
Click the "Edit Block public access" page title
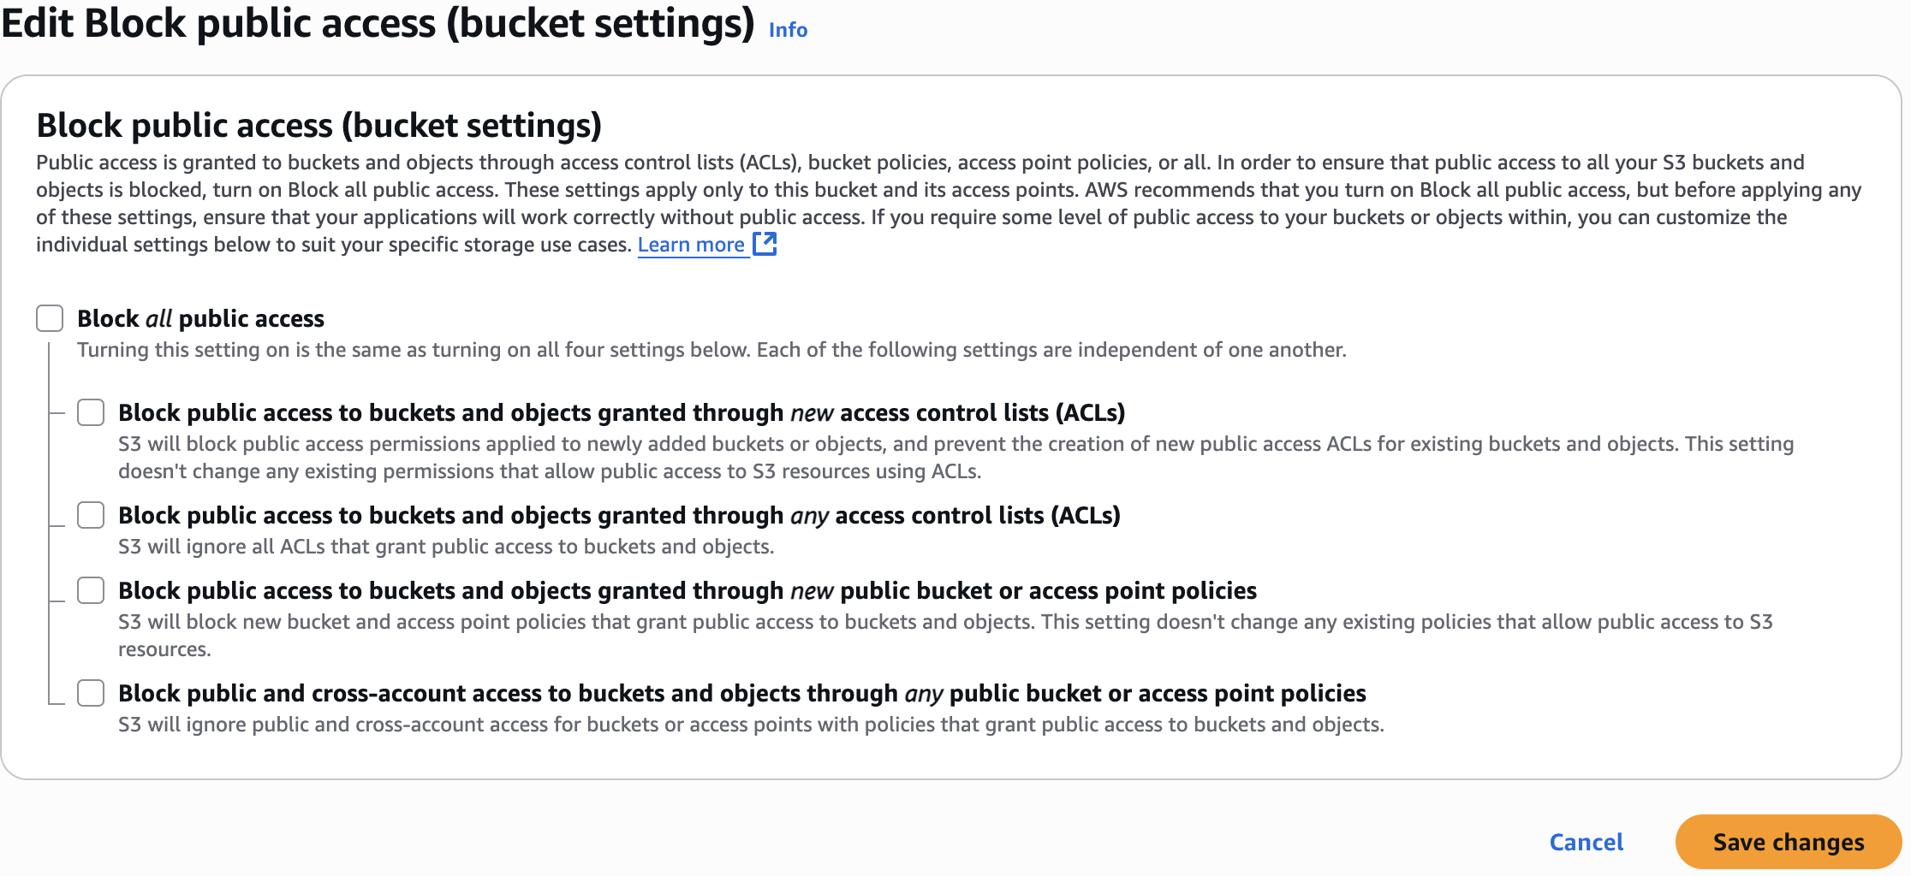click(x=378, y=23)
